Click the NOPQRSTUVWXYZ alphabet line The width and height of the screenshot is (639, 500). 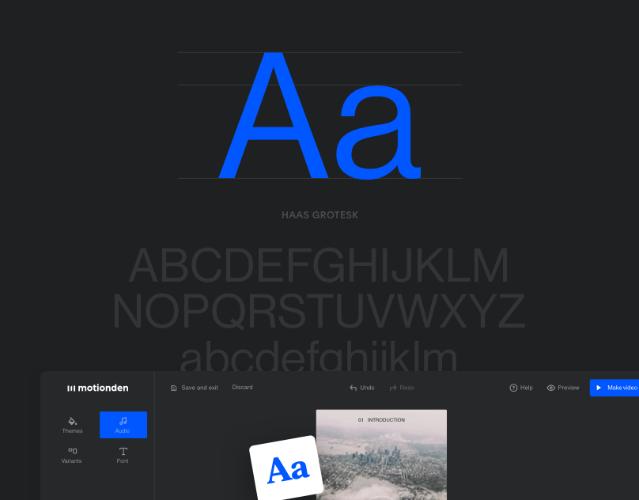point(319,311)
